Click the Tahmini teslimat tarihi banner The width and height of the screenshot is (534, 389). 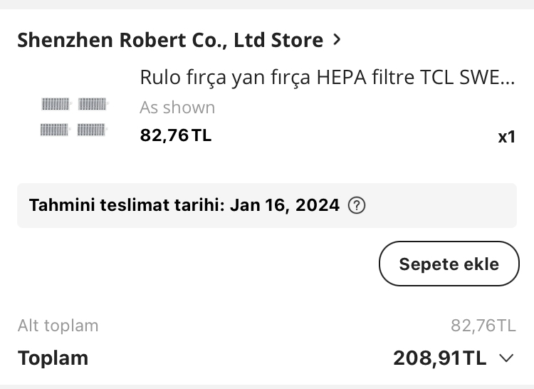point(267,205)
